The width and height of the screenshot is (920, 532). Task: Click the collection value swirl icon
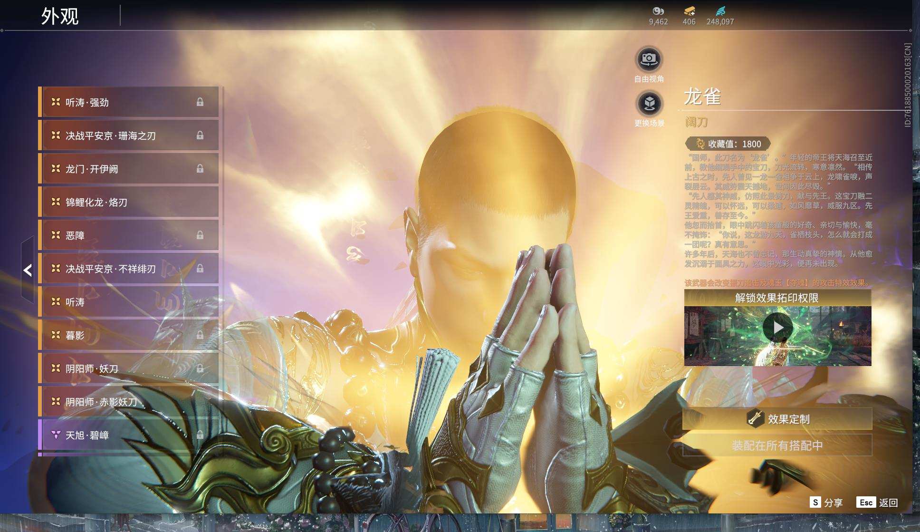(x=700, y=144)
